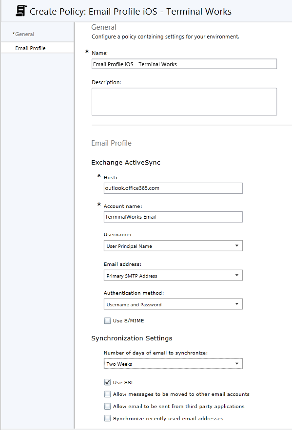Click the Description text area
Screen dimensions: 292x430
(184, 102)
